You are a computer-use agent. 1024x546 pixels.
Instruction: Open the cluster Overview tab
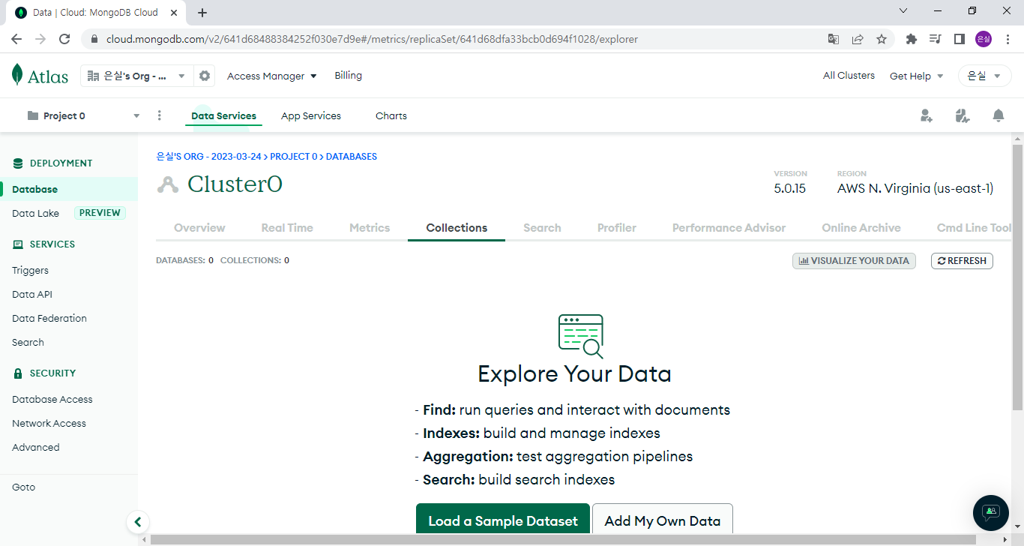199,227
